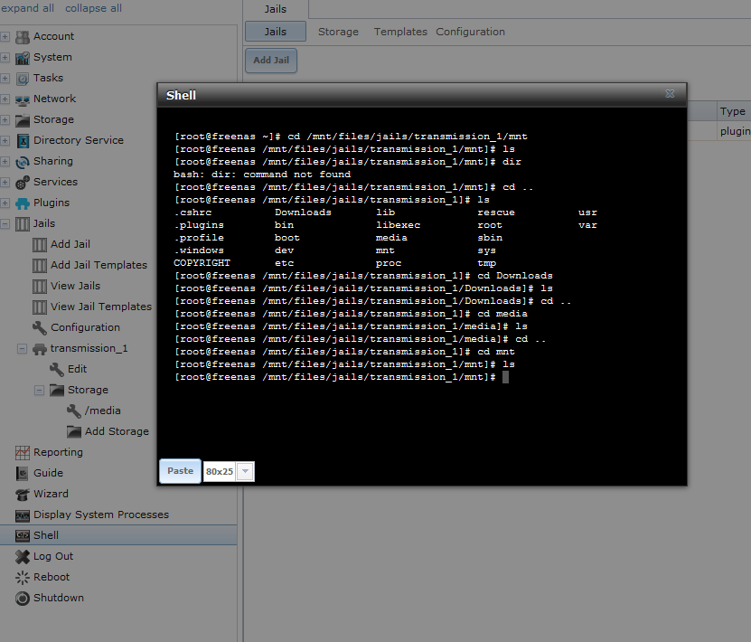Click the shell prompt cursor line

[x=342, y=377]
